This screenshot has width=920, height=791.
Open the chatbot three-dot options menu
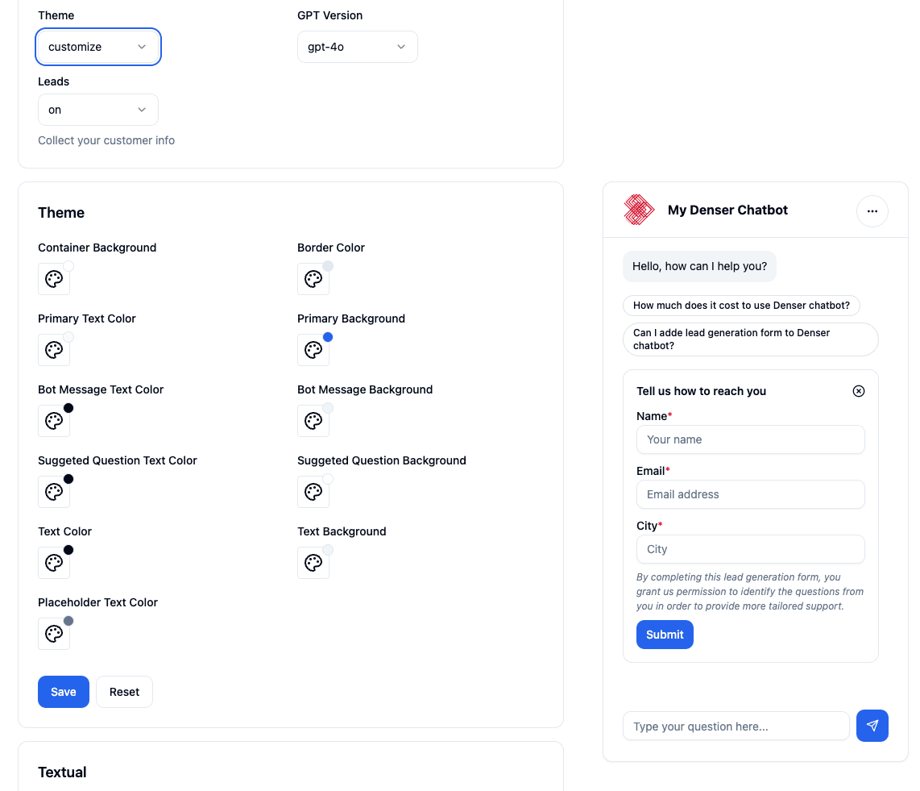point(872,211)
